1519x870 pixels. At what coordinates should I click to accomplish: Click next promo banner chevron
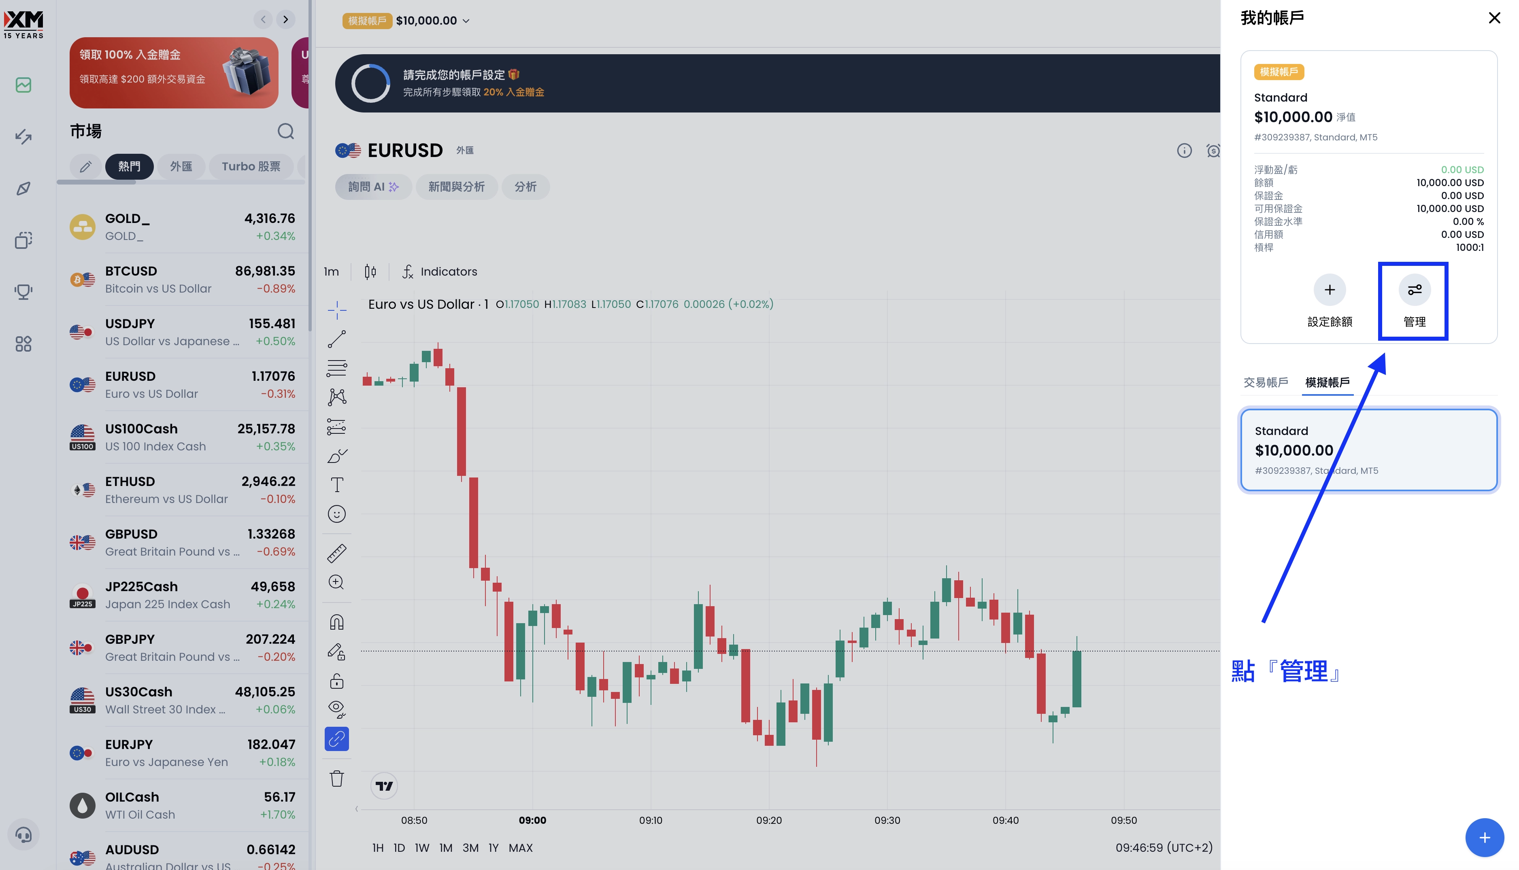click(286, 20)
